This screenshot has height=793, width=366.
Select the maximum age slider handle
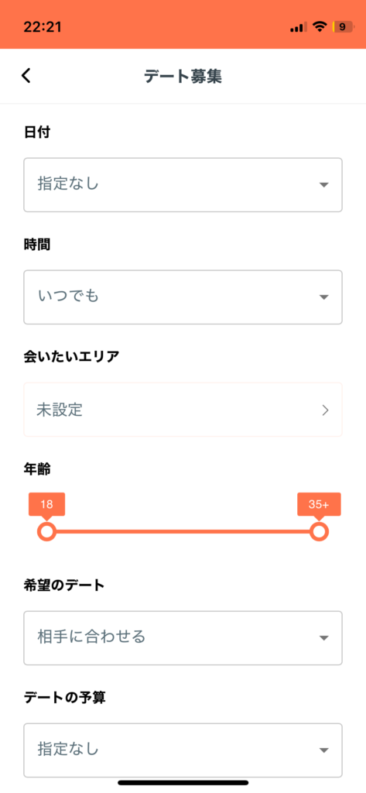pyautogui.click(x=319, y=531)
